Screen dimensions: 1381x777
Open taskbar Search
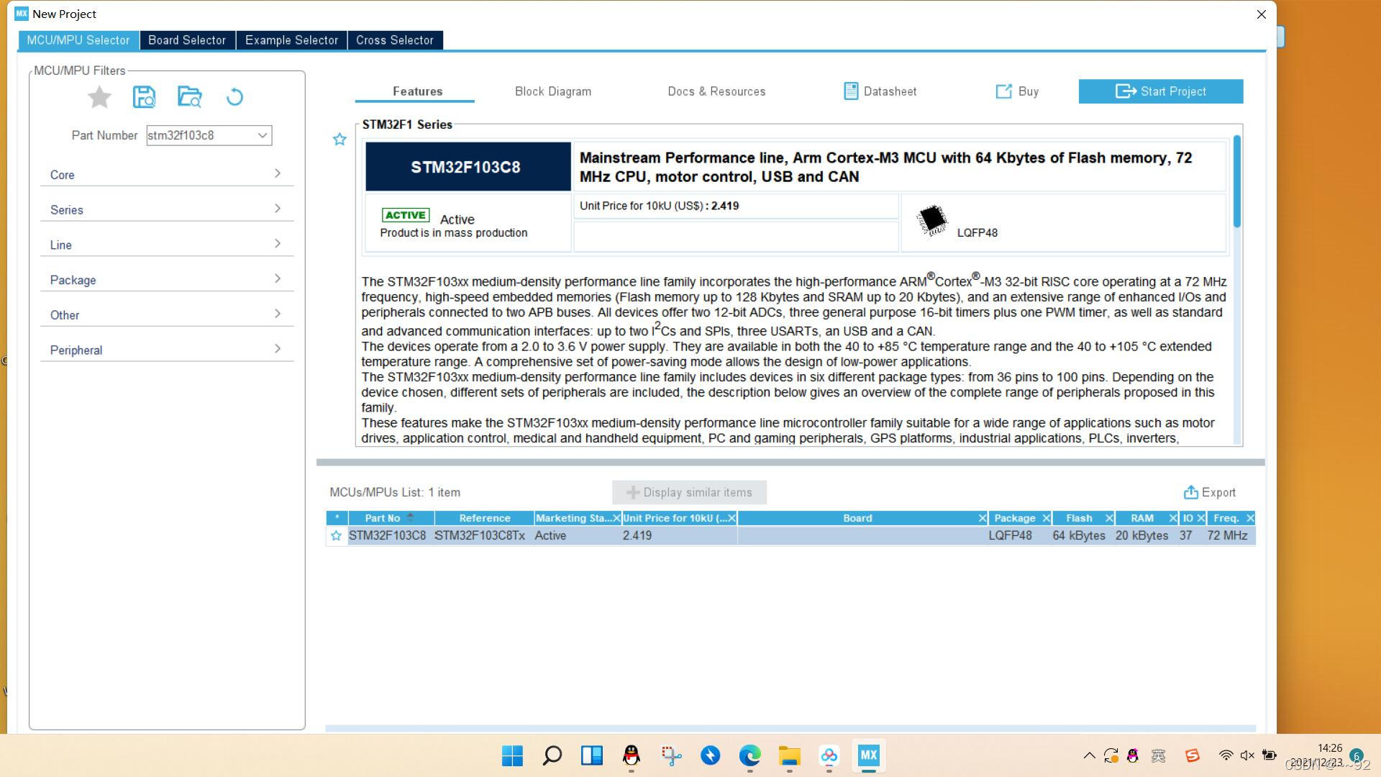(552, 755)
